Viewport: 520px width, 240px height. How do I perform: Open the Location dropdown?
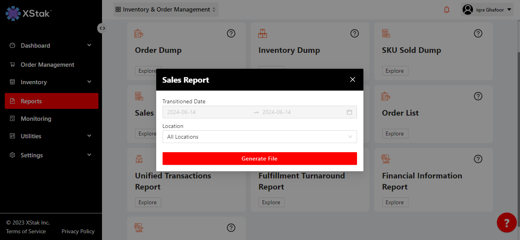click(x=259, y=137)
